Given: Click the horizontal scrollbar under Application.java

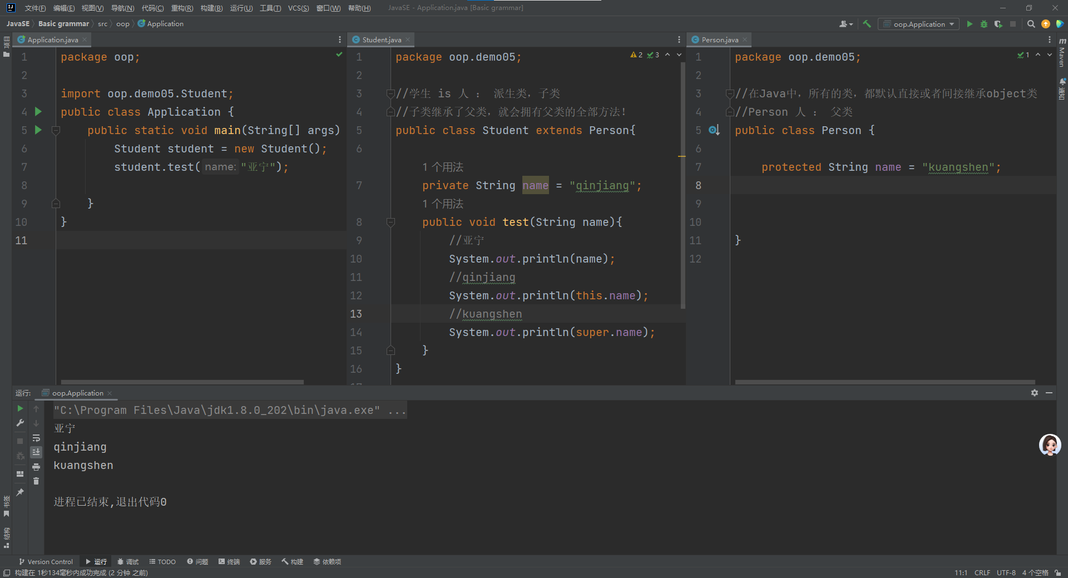Looking at the screenshot, I should click(x=182, y=382).
